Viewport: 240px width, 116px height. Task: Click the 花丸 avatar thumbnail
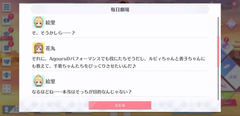[x=38, y=48]
